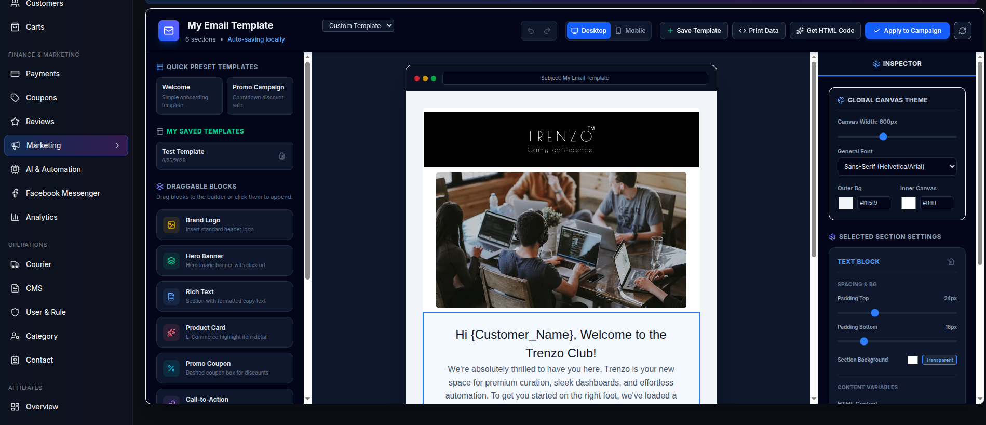The width and height of the screenshot is (986, 425).
Task: Click the Analytics chart icon
Action: coord(15,217)
